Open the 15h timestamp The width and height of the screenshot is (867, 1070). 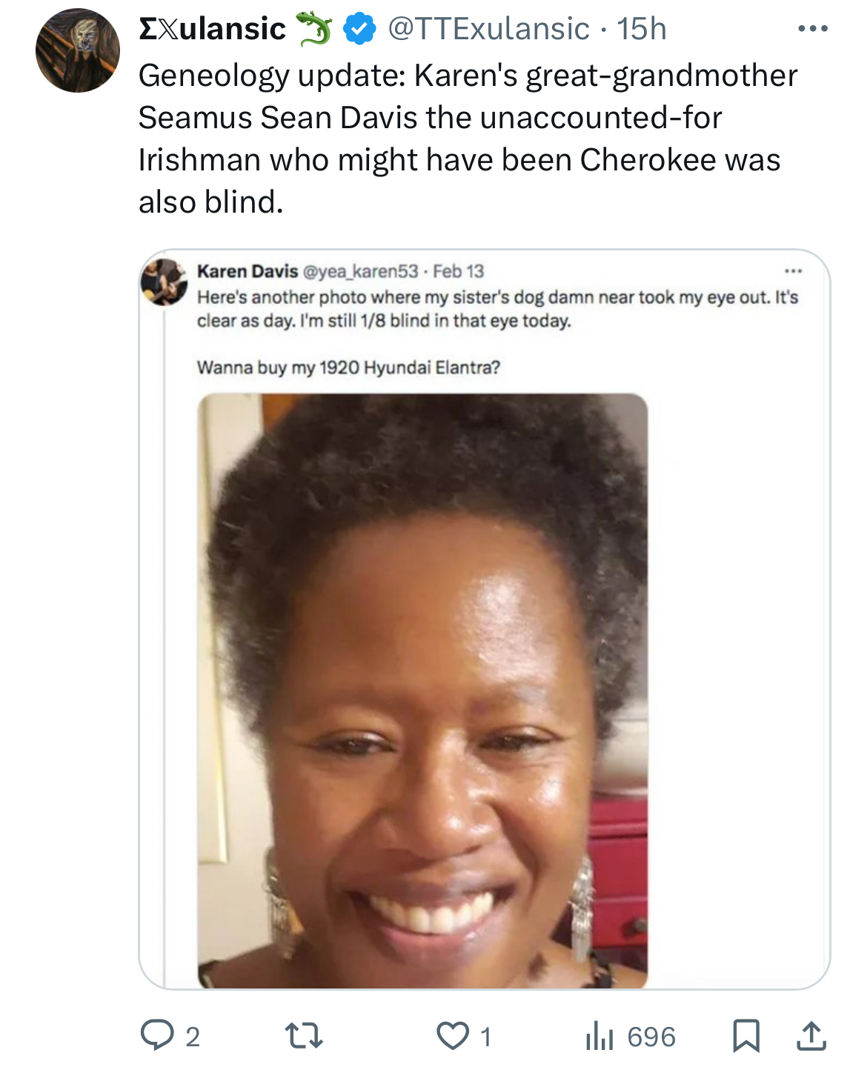point(642,29)
